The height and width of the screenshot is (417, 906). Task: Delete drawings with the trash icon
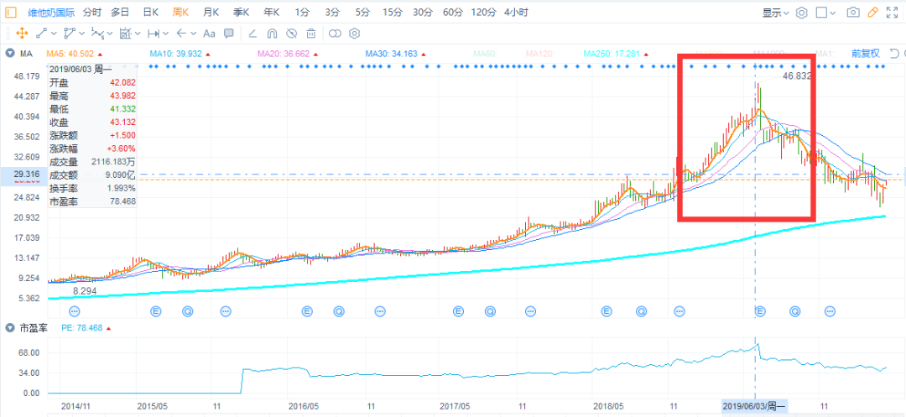[311, 33]
